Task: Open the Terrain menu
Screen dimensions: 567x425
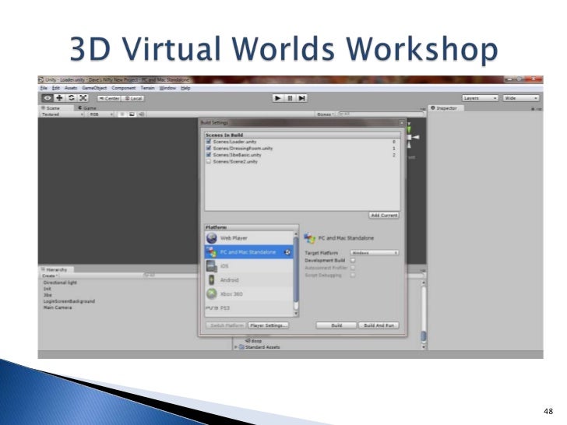Action: pos(147,88)
